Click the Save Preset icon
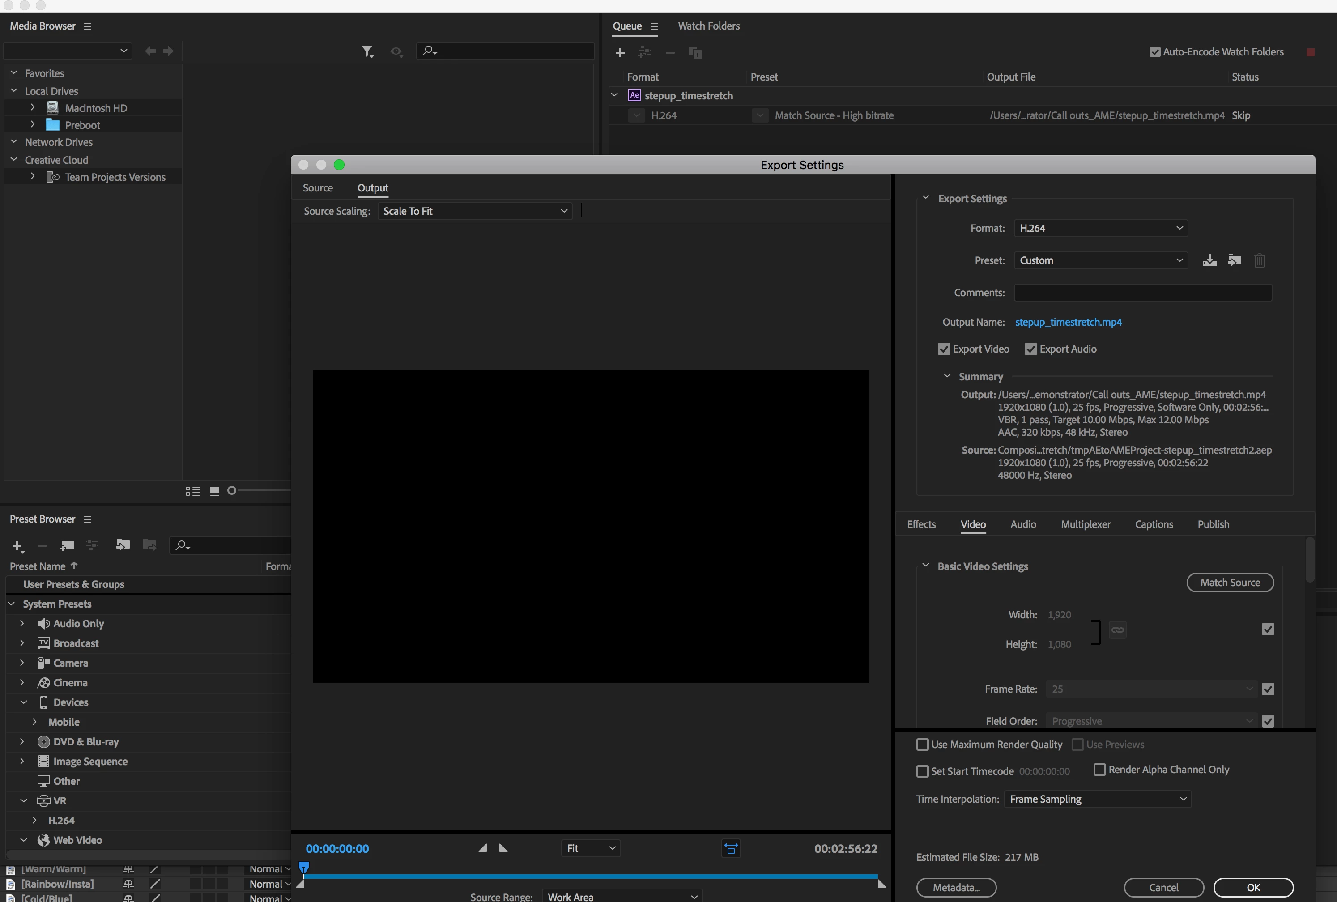Image resolution: width=1337 pixels, height=902 pixels. click(x=1209, y=260)
